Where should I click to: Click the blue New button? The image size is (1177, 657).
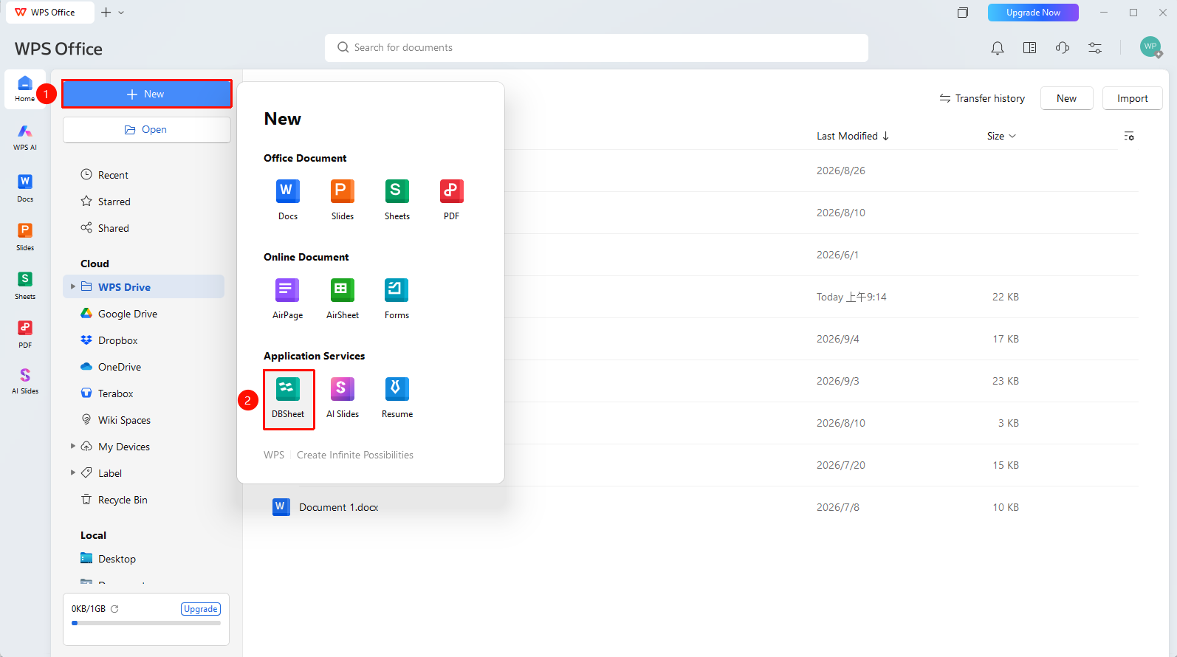[x=147, y=94]
